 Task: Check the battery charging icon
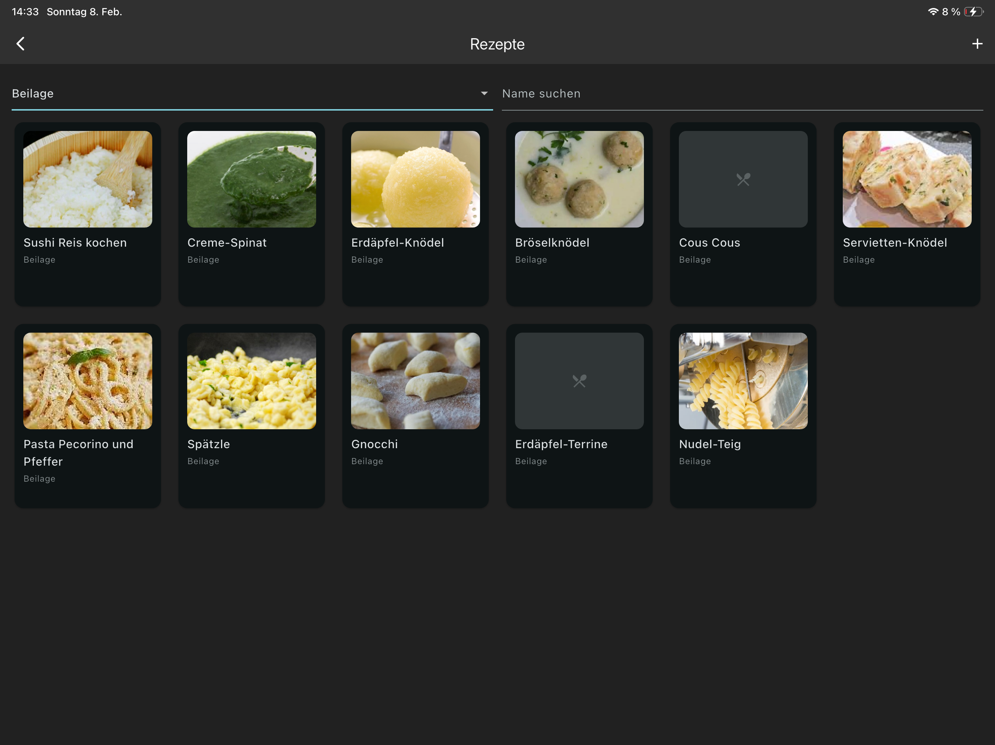[x=974, y=12]
